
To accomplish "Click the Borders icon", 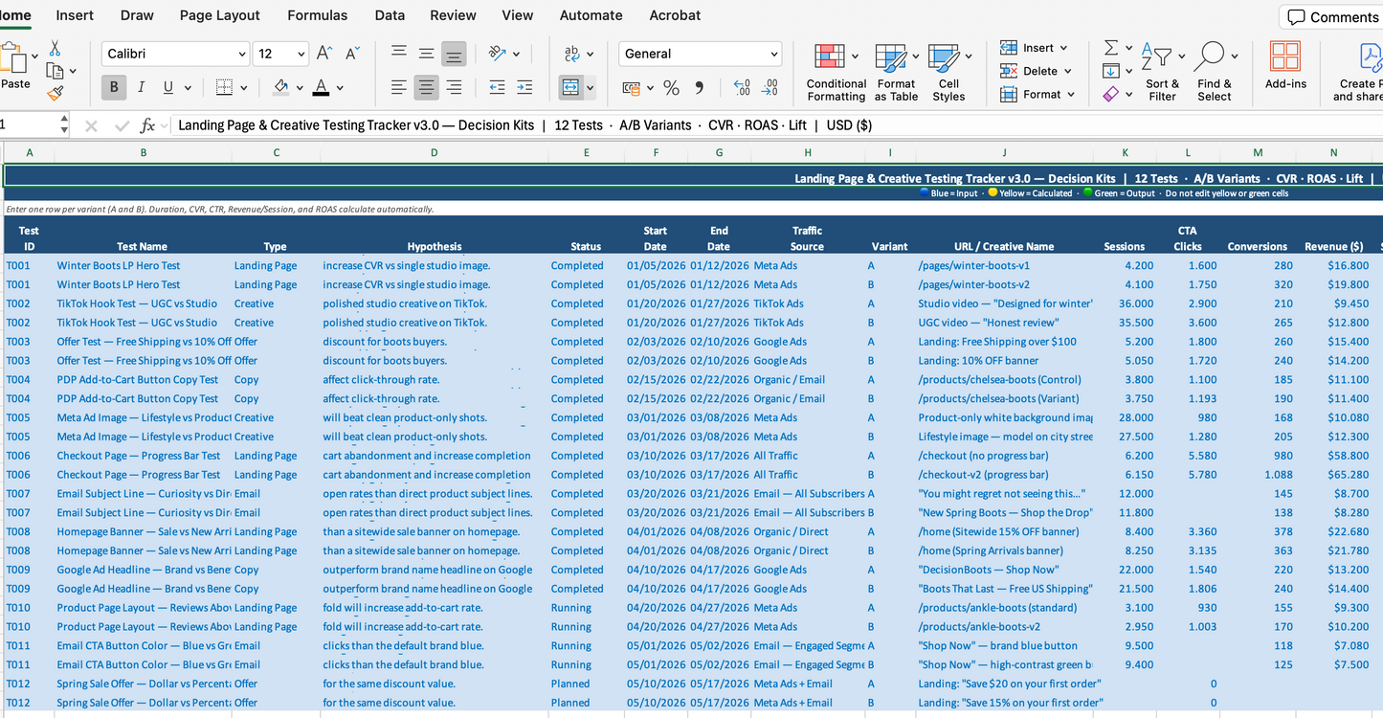I will (x=224, y=88).
